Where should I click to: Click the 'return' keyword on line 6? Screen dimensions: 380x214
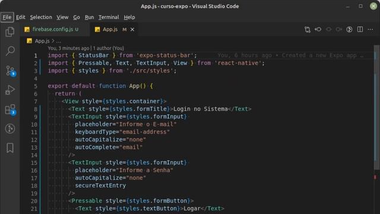pyautogui.click(x=65, y=94)
